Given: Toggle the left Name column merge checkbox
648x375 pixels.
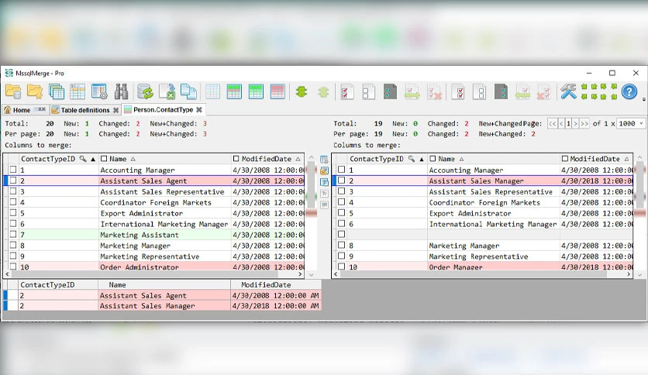Looking at the screenshot, I should (104, 159).
